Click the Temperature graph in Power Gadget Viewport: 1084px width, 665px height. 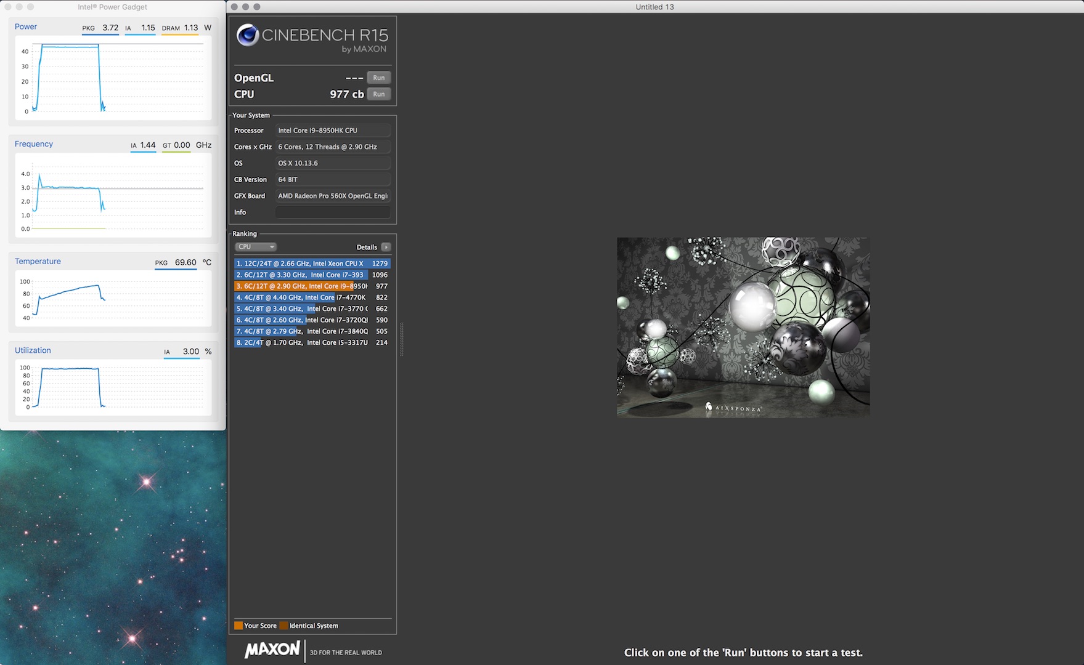[113, 299]
